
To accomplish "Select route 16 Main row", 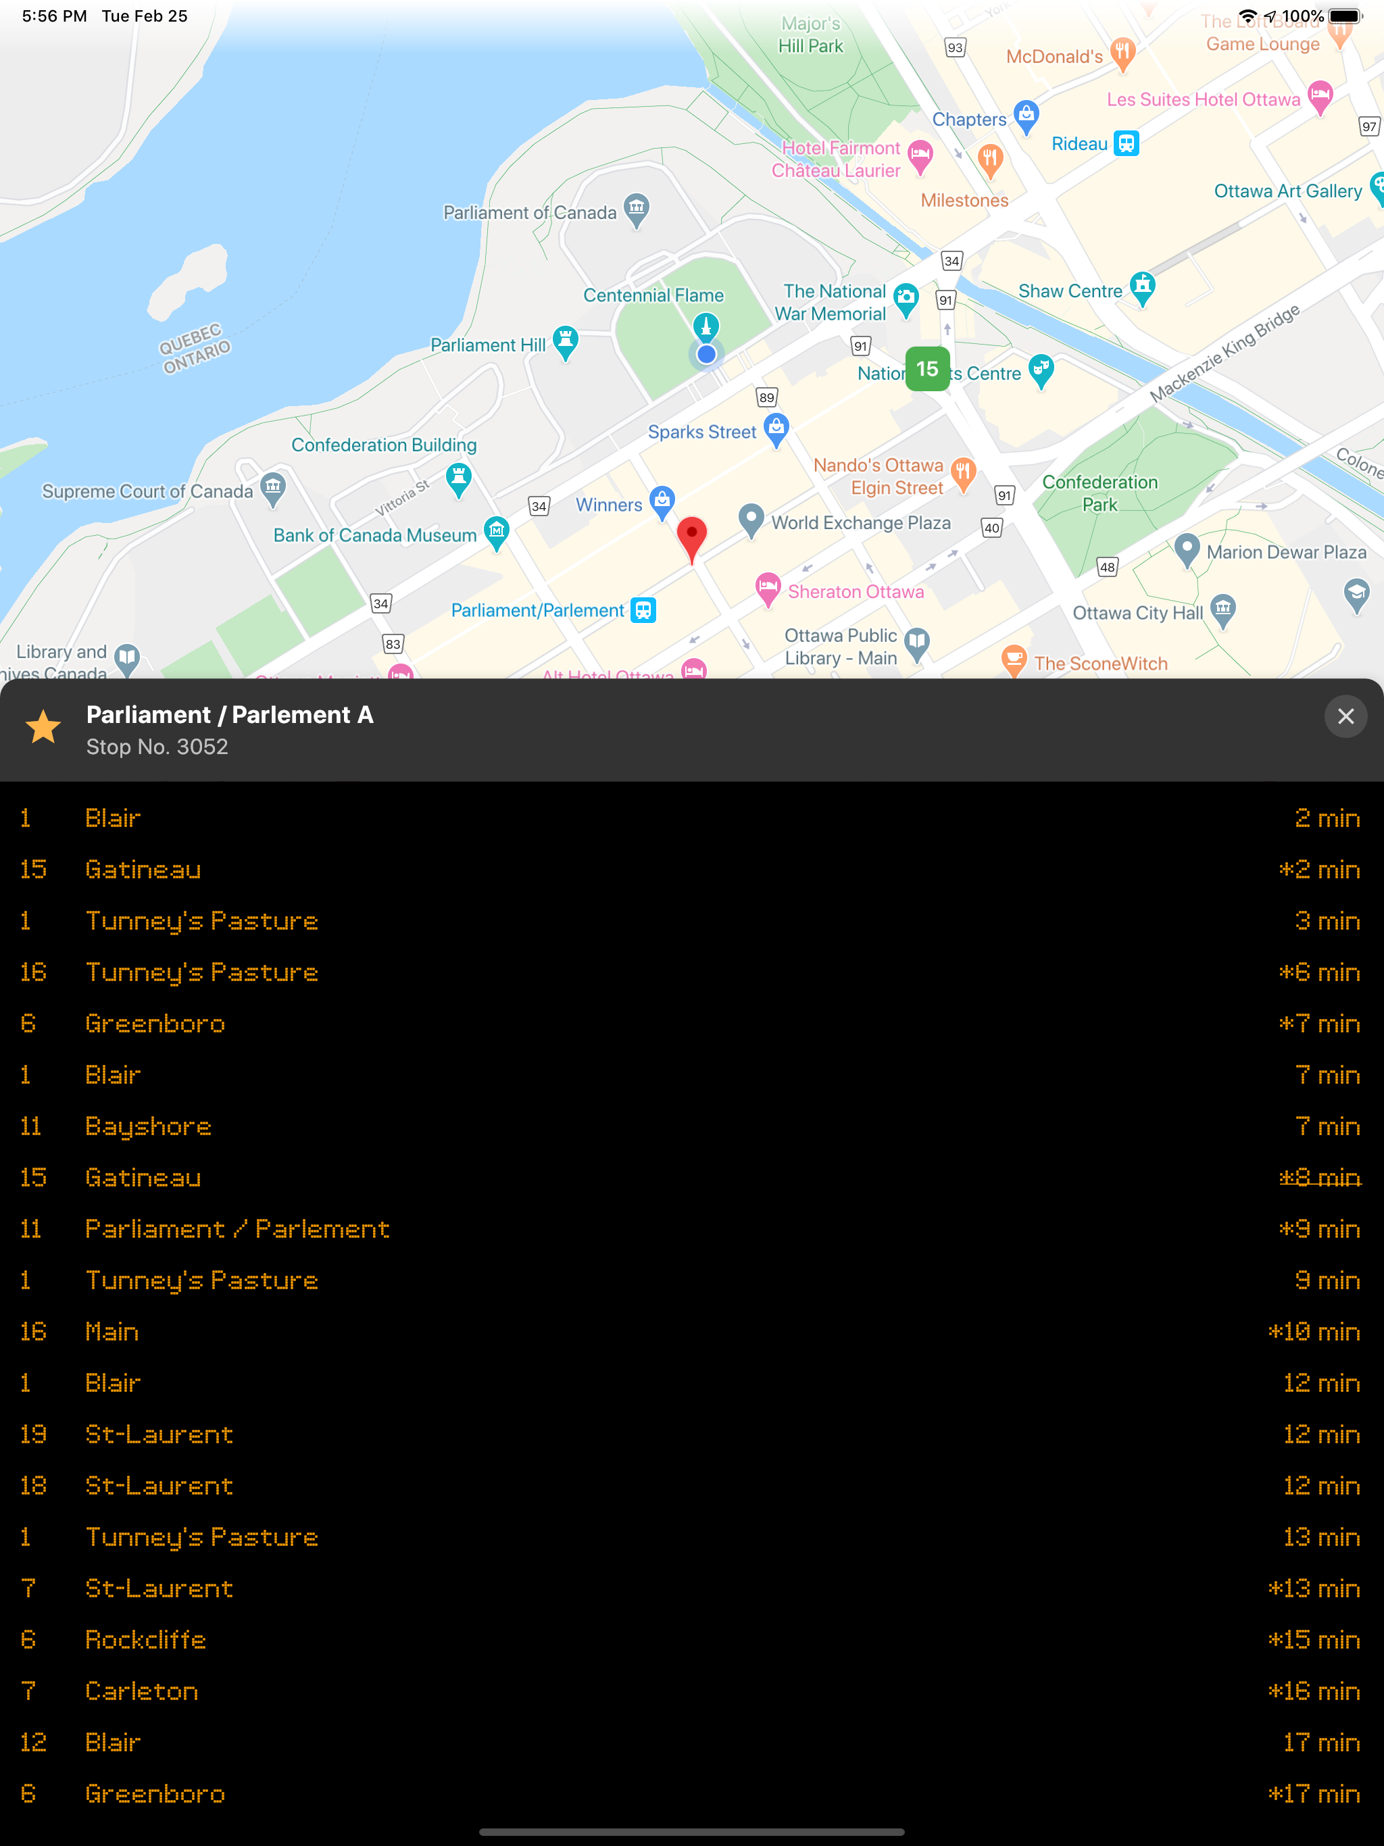I will point(692,1331).
